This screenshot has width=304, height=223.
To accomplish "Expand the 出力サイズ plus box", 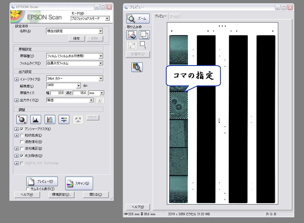I will [x=17, y=100].
